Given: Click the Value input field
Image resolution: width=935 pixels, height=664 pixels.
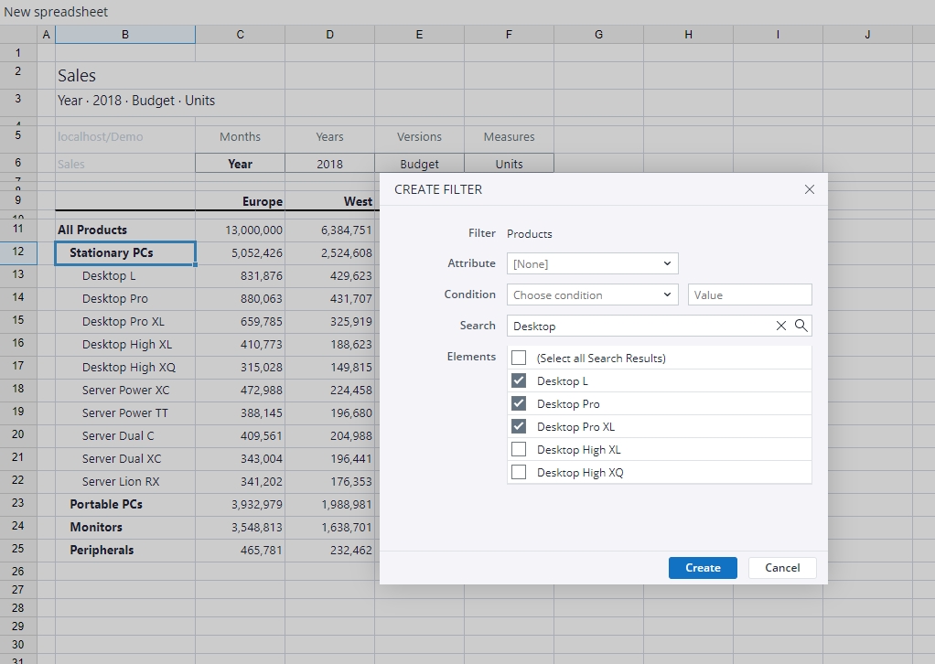Looking at the screenshot, I should pyautogui.click(x=749, y=295).
